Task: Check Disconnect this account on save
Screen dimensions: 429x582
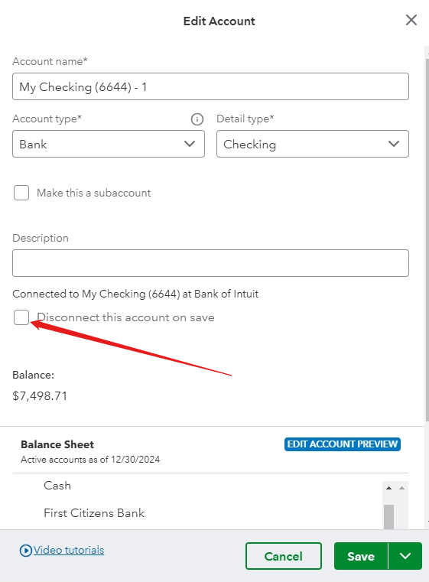Action: (x=21, y=317)
